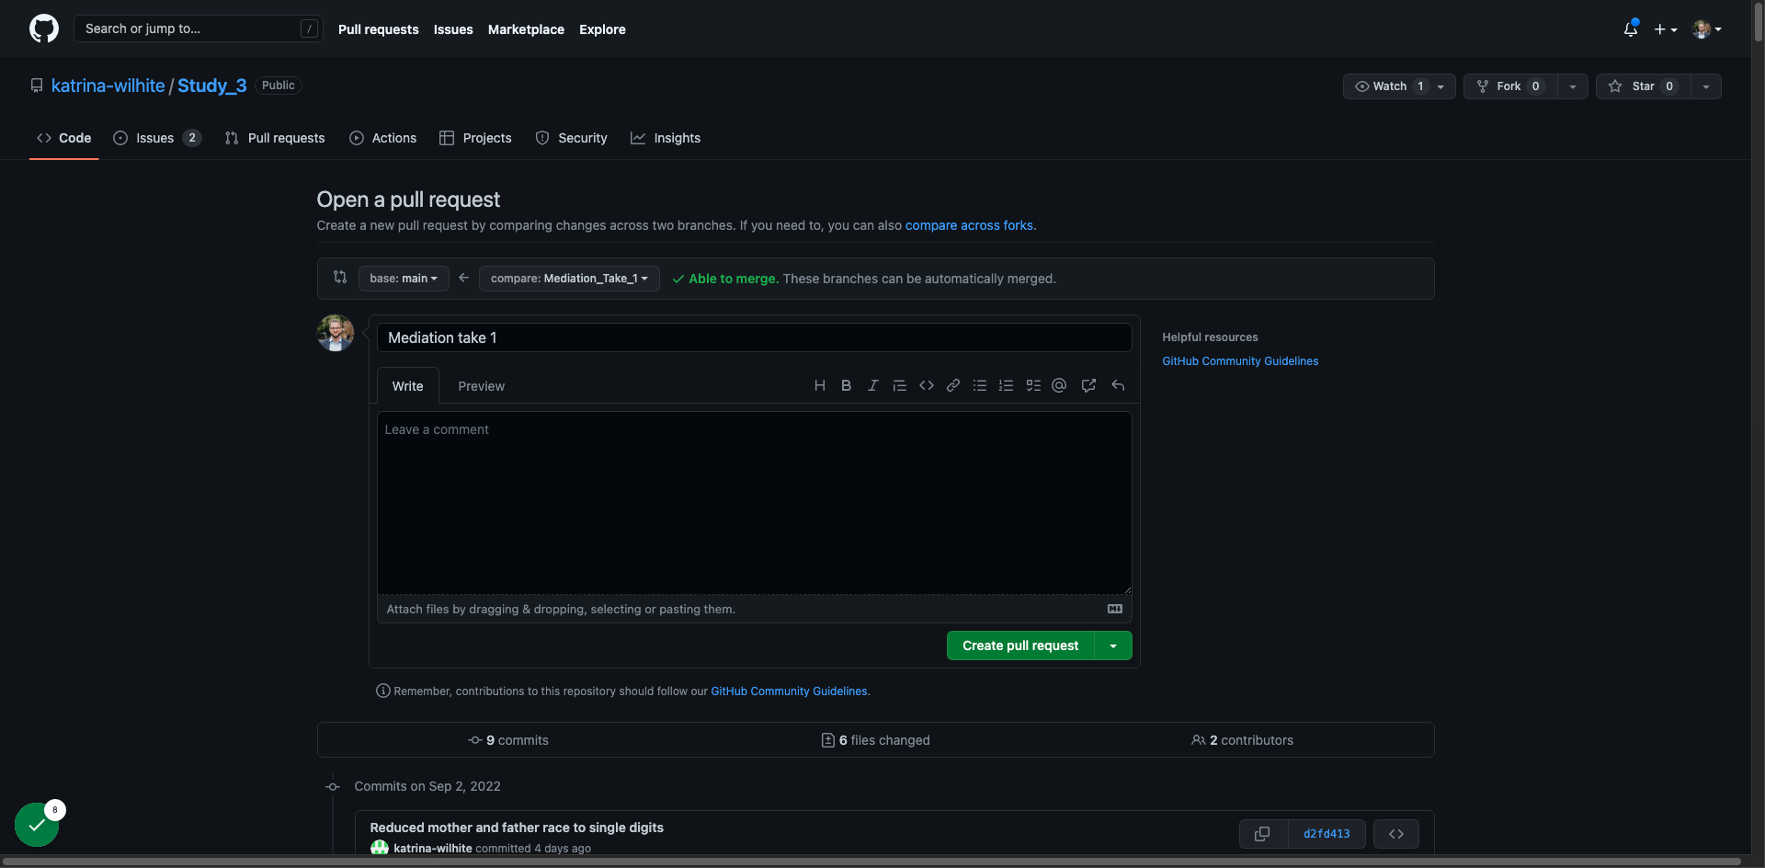Apply italic formatting in comment editor
This screenshot has width=1765, height=868.
point(872,385)
